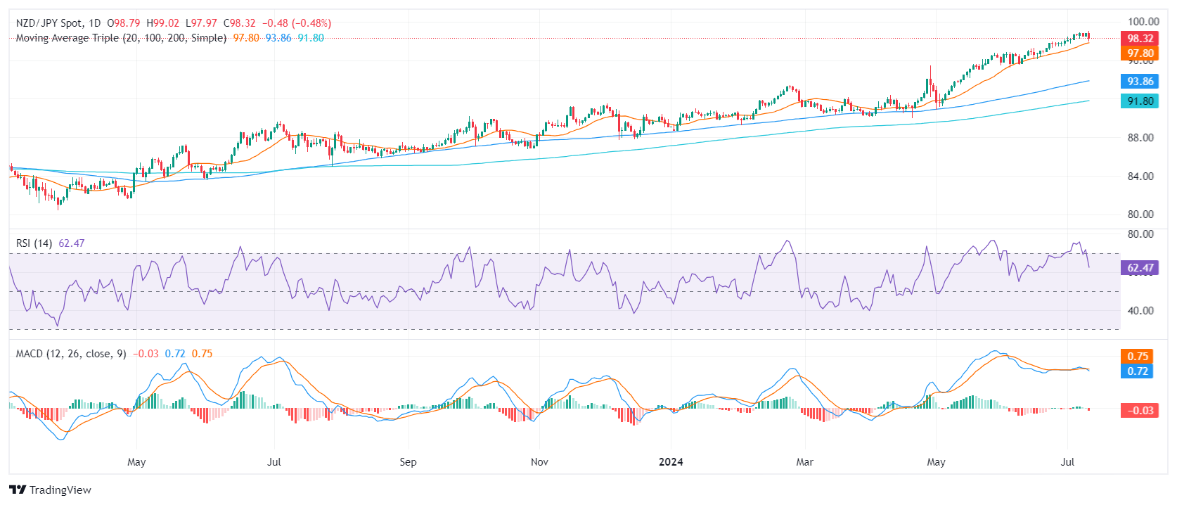
Task: Click the TradingView logo icon
Action: coord(18,490)
